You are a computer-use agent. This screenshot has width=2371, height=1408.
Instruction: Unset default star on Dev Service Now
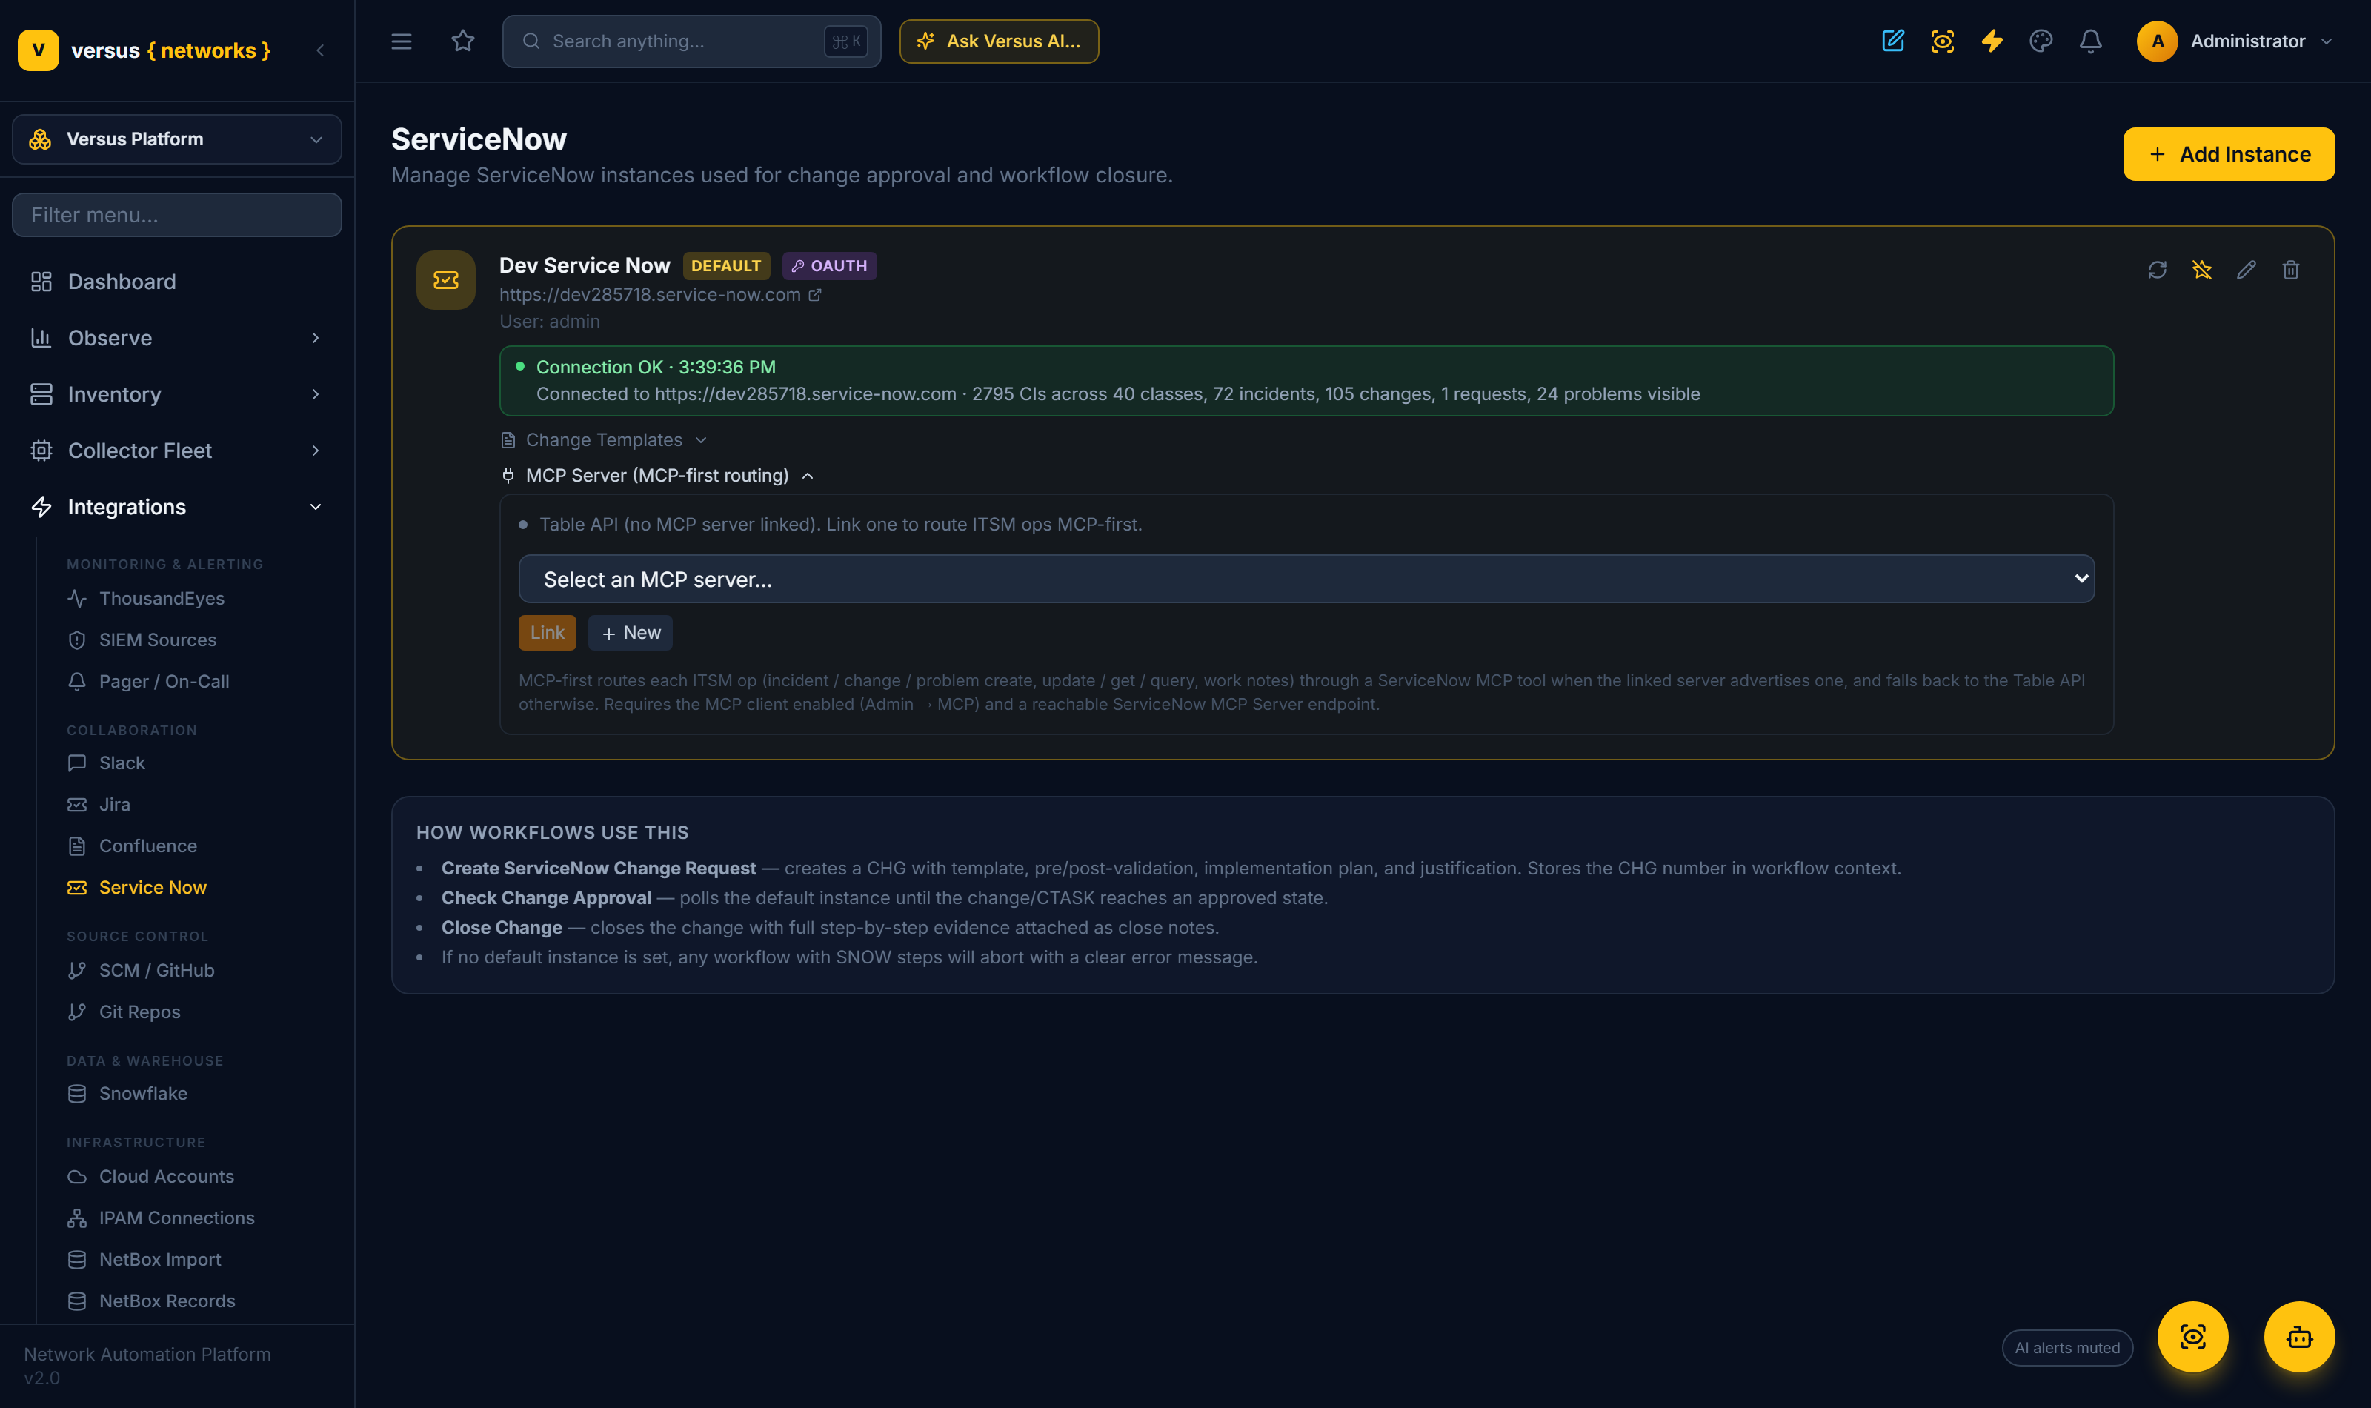tap(2202, 270)
